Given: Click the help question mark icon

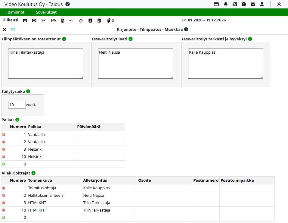Looking at the screenshot, I should [x=244, y=4].
